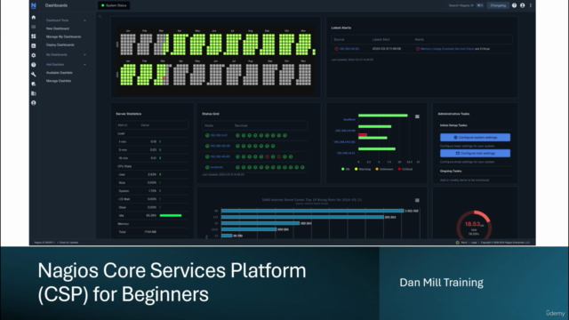569x320 pixels.
Task: Click the red cell in heatmap calendar
Action: (164, 77)
